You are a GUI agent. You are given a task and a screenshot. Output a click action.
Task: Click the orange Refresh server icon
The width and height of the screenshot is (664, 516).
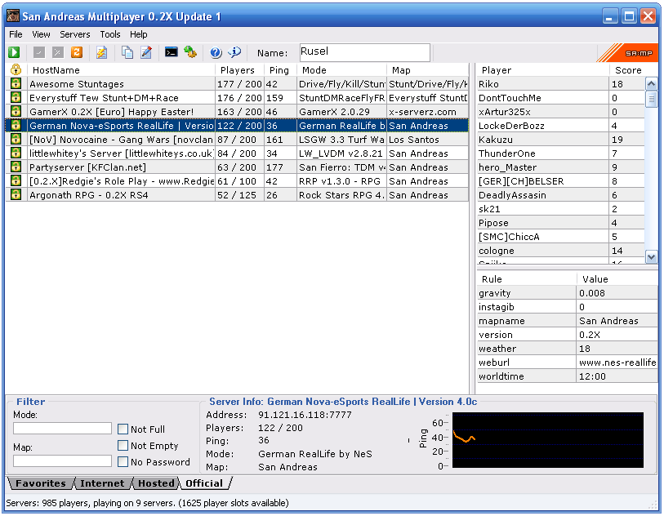[x=77, y=52]
